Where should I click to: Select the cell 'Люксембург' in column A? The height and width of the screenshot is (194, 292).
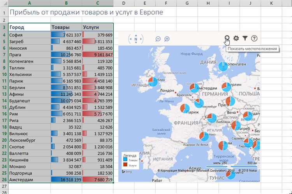[30, 140]
